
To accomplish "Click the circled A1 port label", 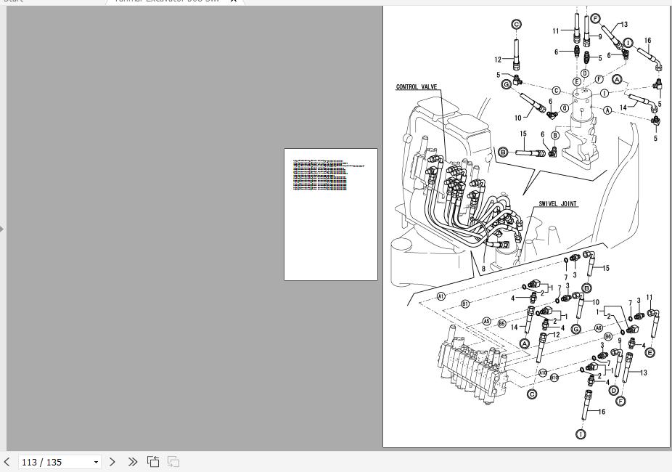I will pyautogui.click(x=441, y=296).
